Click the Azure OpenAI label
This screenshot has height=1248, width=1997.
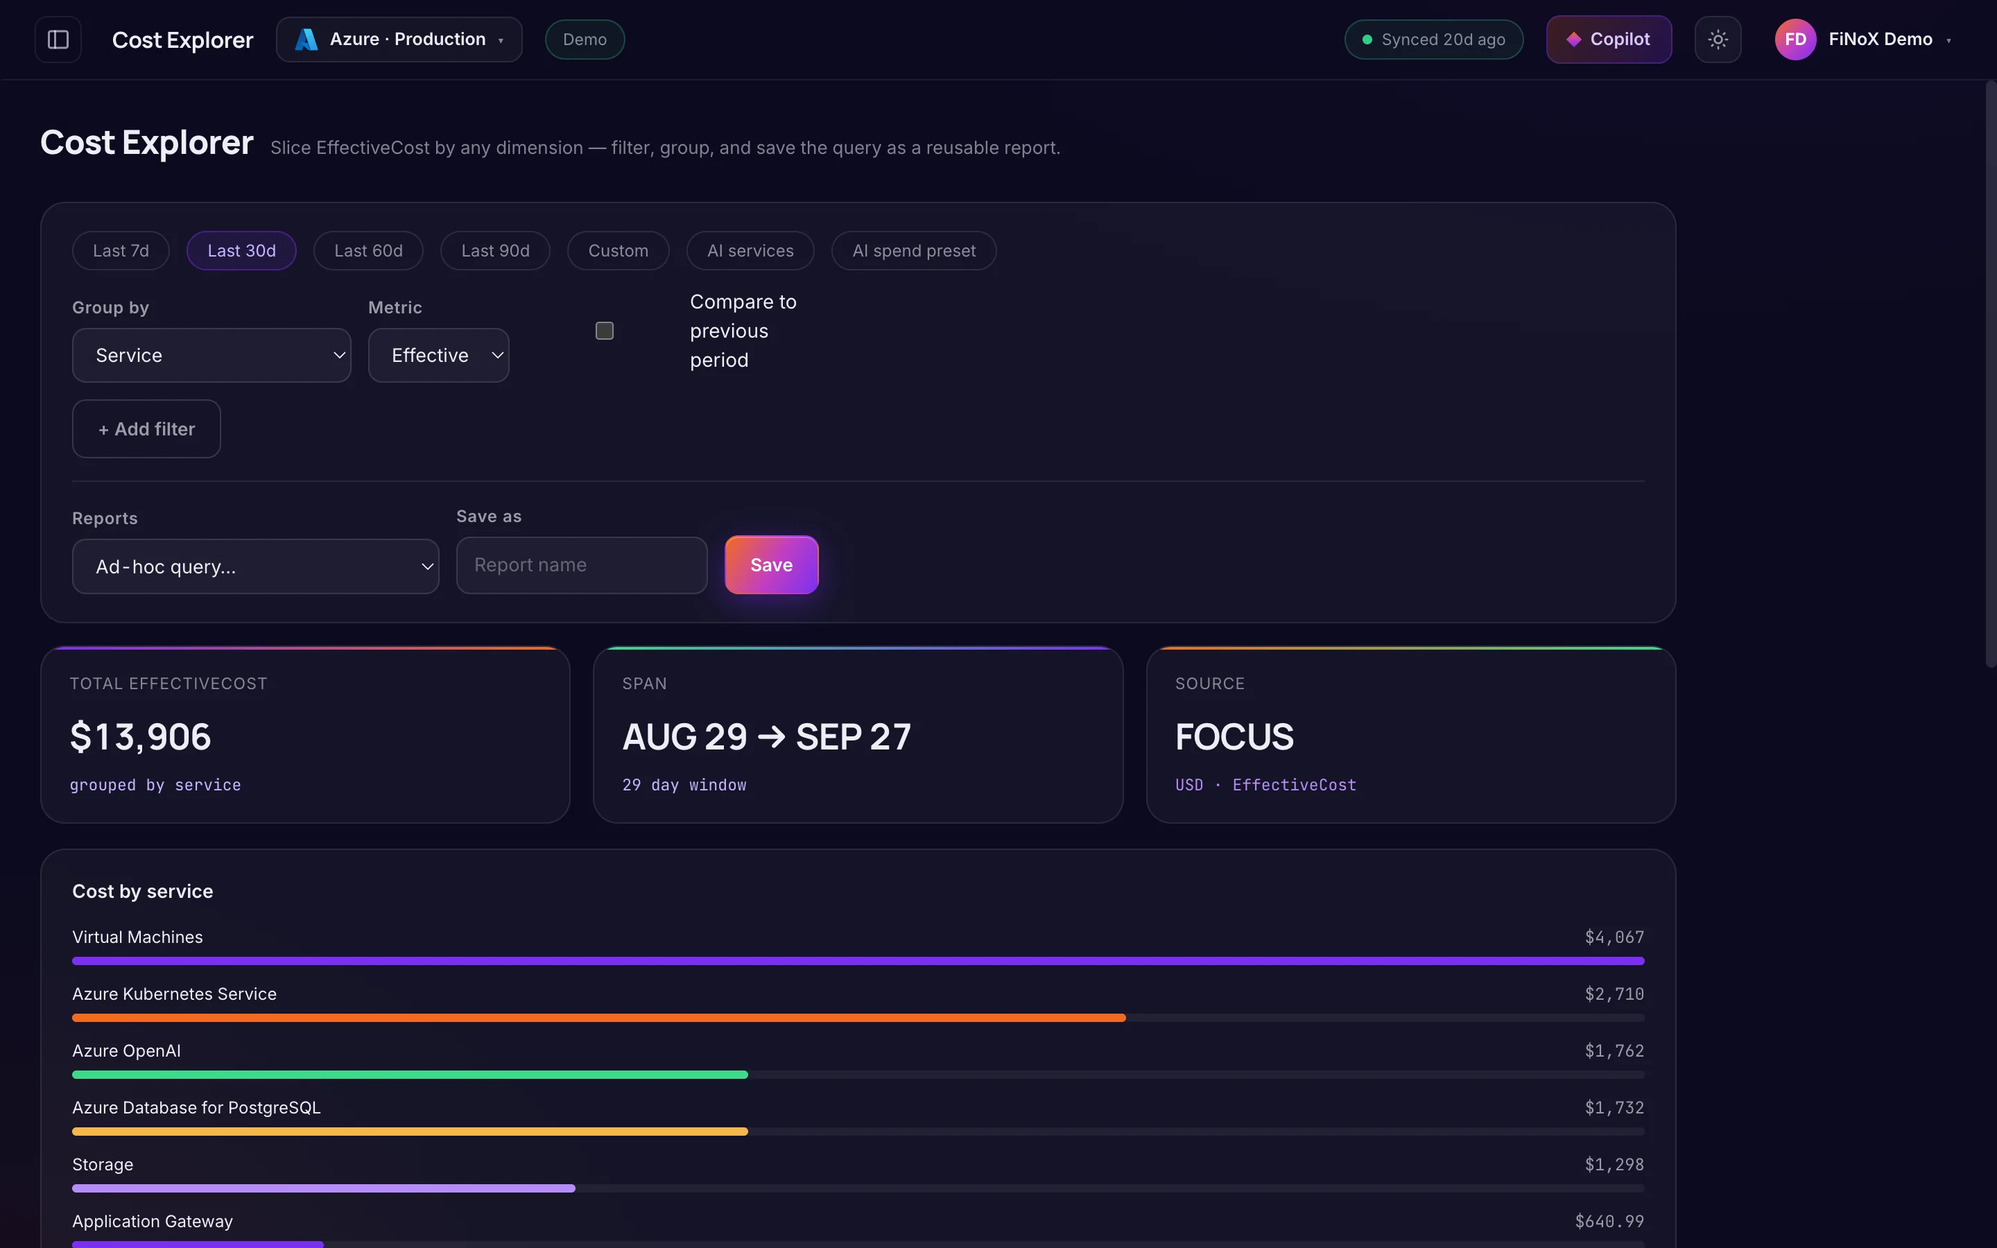pyautogui.click(x=126, y=1052)
